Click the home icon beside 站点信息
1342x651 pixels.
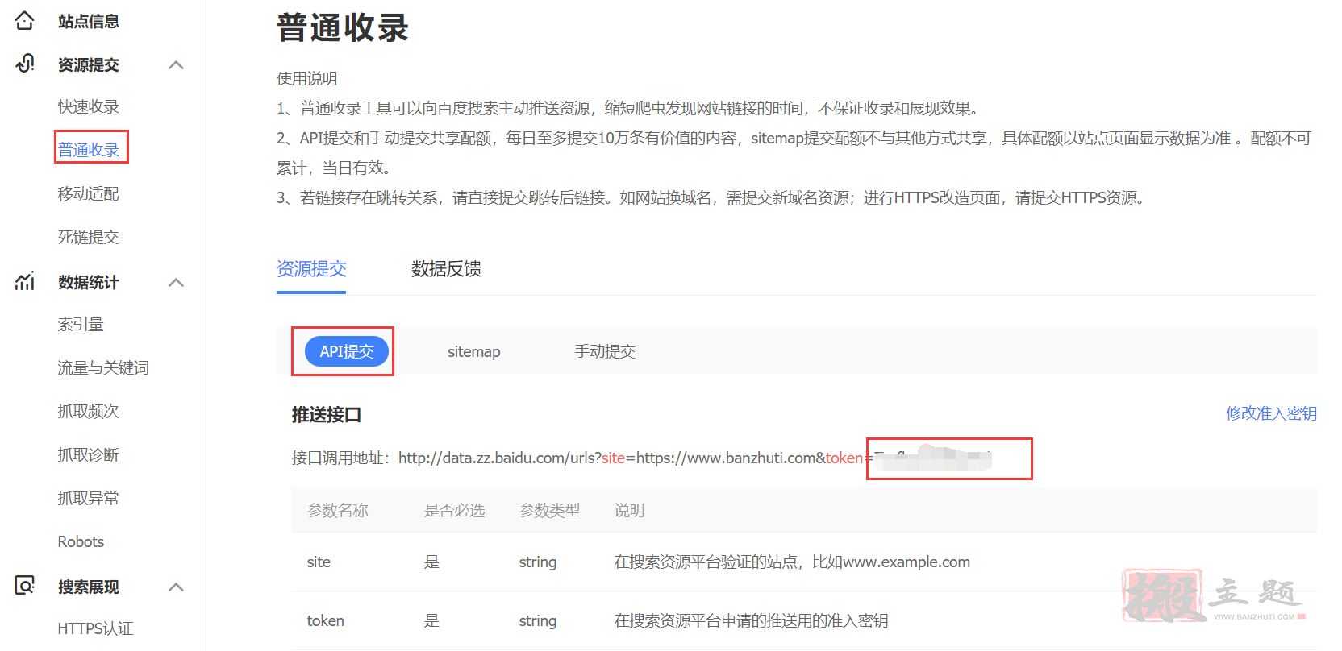coord(25,20)
